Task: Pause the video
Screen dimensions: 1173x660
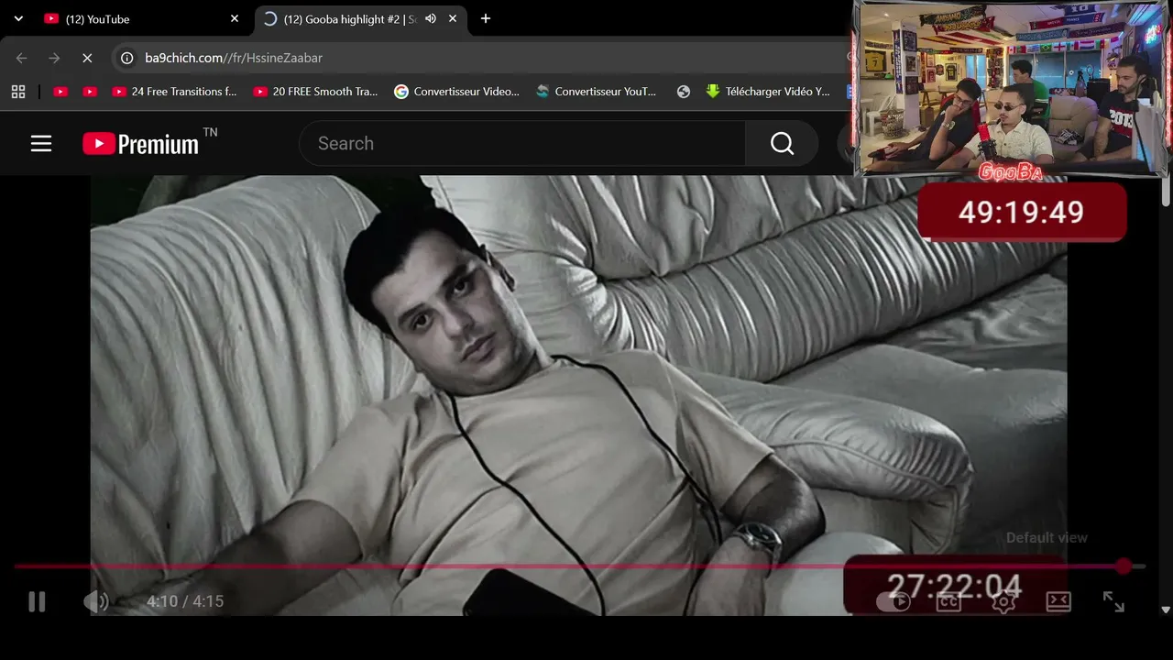Action: tap(37, 601)
